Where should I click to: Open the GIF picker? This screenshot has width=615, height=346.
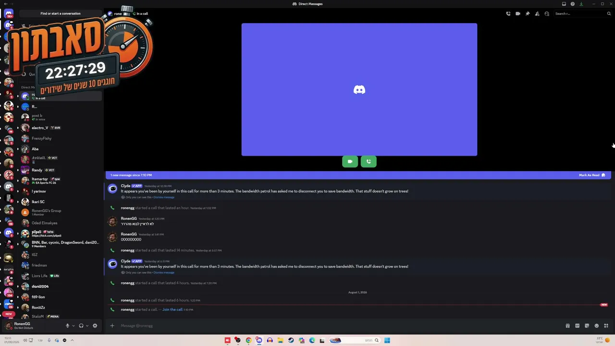click(x=577, y=326)
